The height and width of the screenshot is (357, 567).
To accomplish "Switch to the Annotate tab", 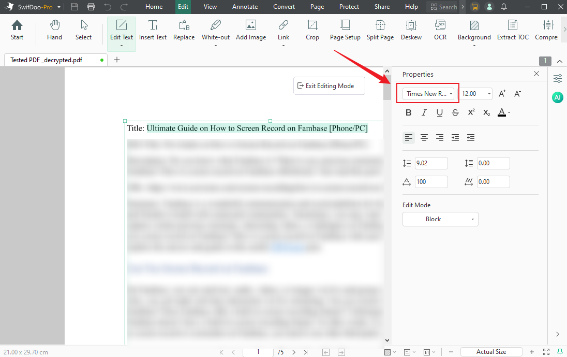I will coord(245,7).
